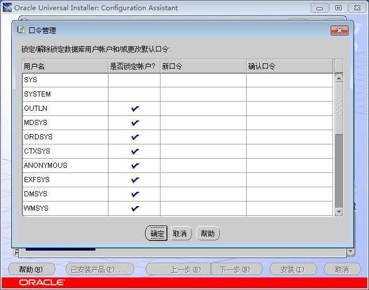Click new password field for SYS
This screenshot has width=369, height=290.
203,80
